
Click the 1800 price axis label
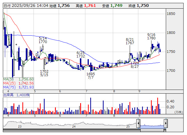[171, 33]
